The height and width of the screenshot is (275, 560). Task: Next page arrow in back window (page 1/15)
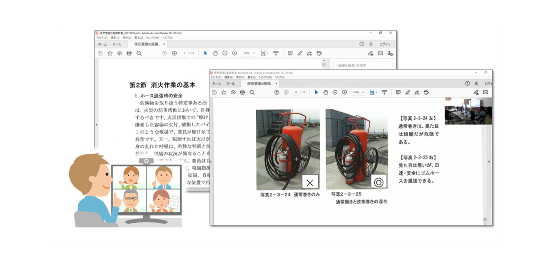point(174,53)
